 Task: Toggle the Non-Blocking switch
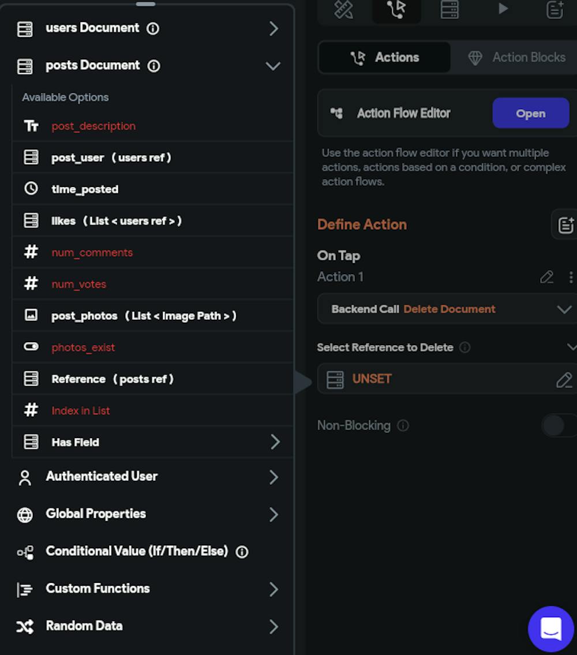(x=557, y=425)
